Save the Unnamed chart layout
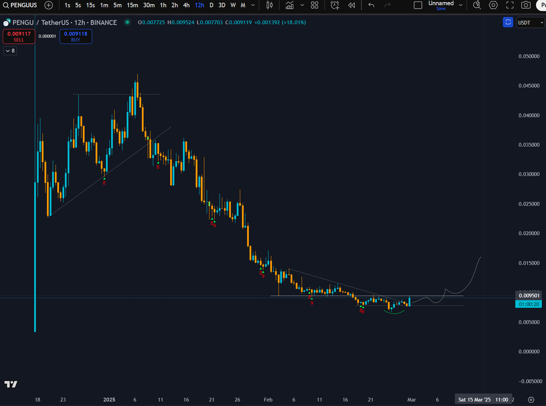The height and width of the screenshot is (406, 546). click(x=440, y=8)
